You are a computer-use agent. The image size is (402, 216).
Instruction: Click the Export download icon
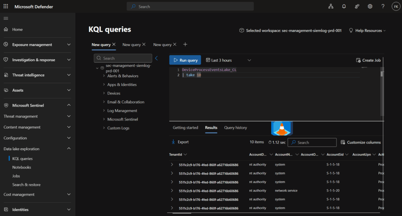[173, 142]
